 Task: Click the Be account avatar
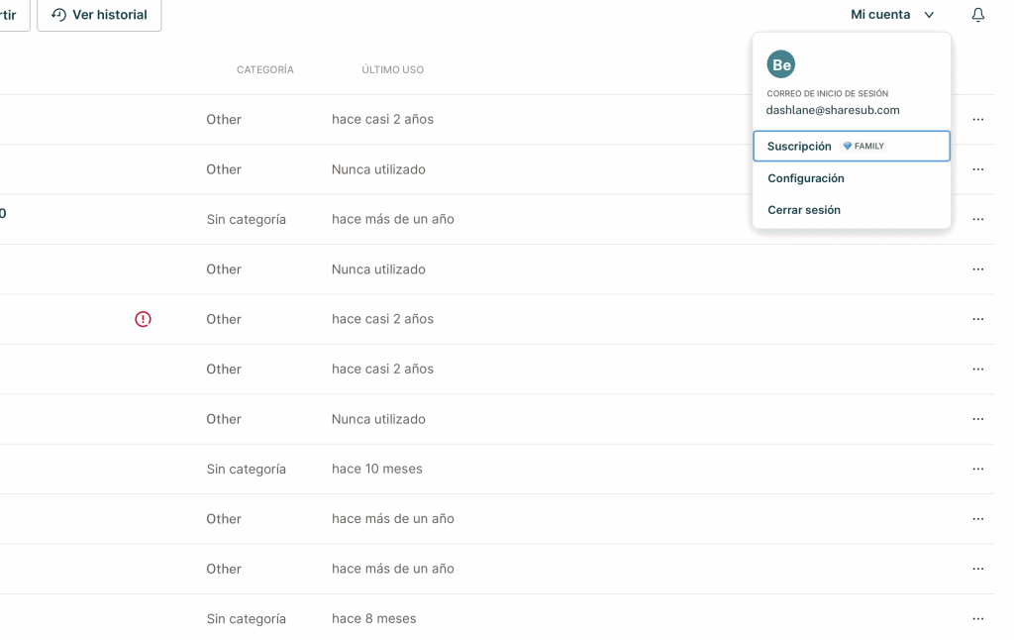pos(780,64)
